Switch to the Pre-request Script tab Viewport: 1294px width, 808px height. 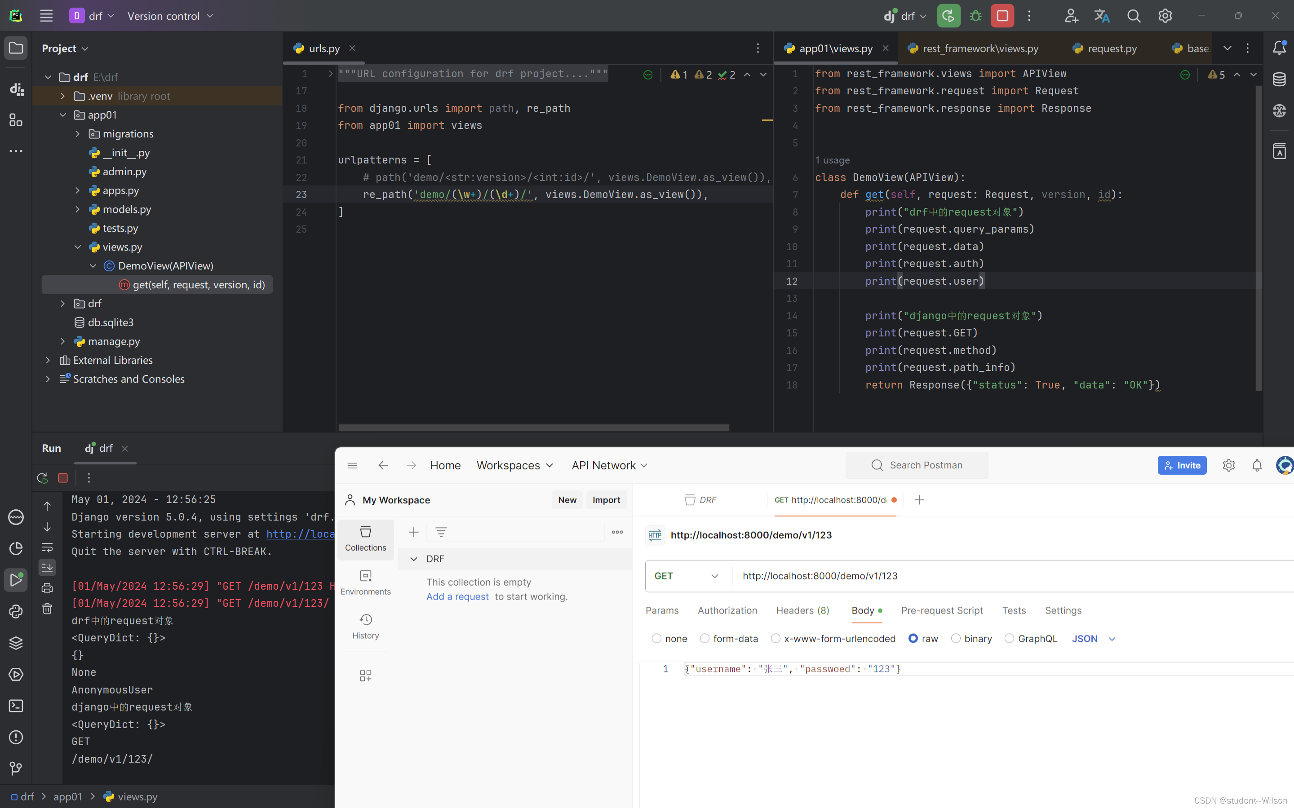[x=942, y=610]
